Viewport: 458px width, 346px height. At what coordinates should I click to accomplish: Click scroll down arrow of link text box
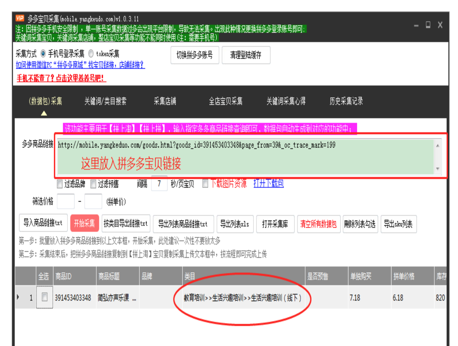click(438, 169)
